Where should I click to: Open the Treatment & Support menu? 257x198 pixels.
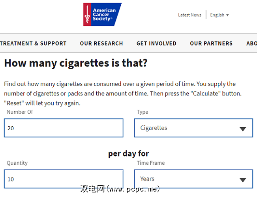click(33, 44)
